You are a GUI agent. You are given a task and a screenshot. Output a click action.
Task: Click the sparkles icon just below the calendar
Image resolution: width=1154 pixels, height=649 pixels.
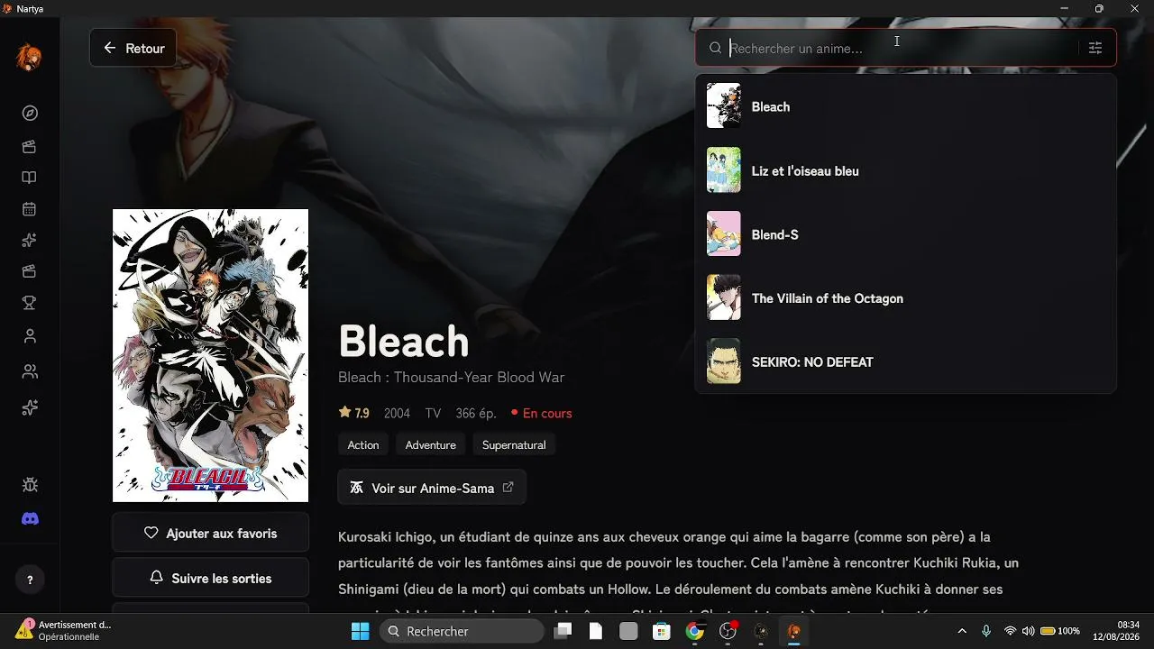[30, 240]
